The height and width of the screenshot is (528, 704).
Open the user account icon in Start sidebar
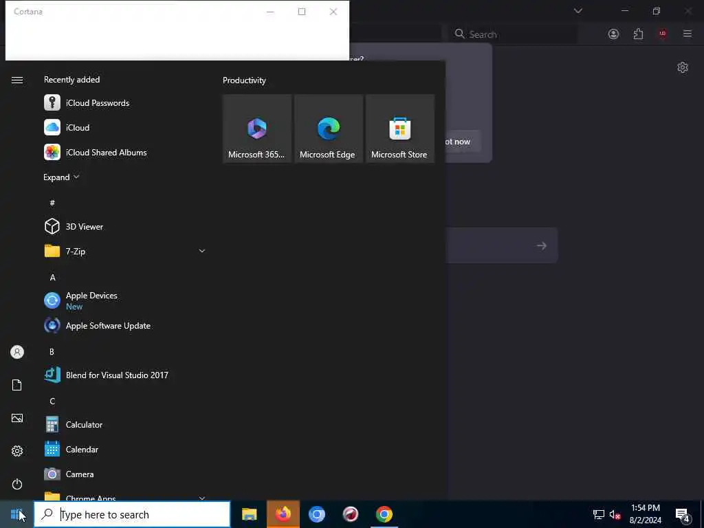pyautogui.click(x=17, y=352)
